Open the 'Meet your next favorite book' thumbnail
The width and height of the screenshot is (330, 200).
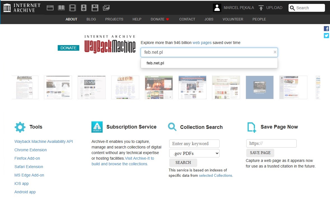[x=226, y=87]
